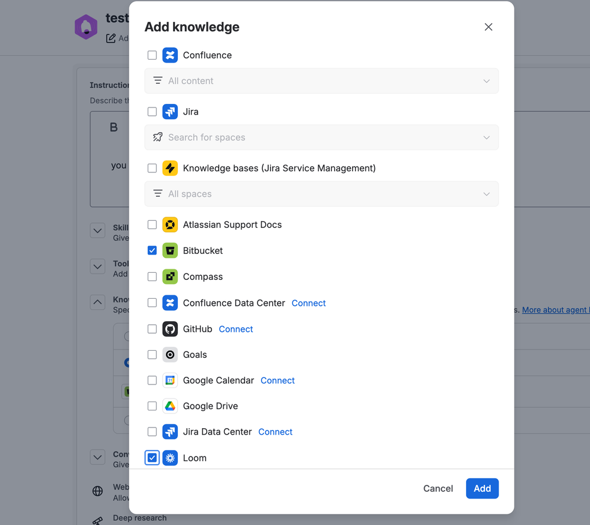Viewport: 590px width, 525px height.
Task: Click Connect next to Google Calendar
Action: click(x=278, y=380)
